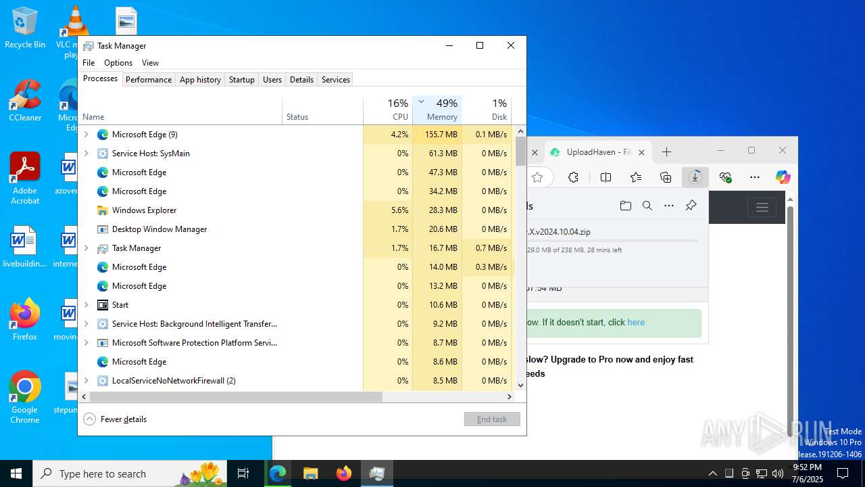Image resolution: width=865 pixels, height=487 pixels.
Task: Expand Microsoft Software Protection Platform Service
Action: coord(86,343)
